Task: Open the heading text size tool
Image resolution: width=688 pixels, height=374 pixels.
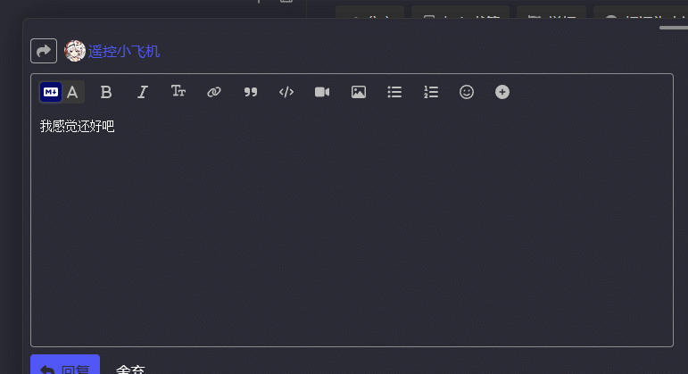Action: [x=178, y=92]
